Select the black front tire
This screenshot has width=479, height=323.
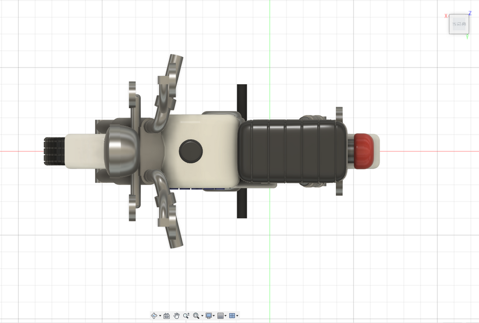(x=55, y=151)
